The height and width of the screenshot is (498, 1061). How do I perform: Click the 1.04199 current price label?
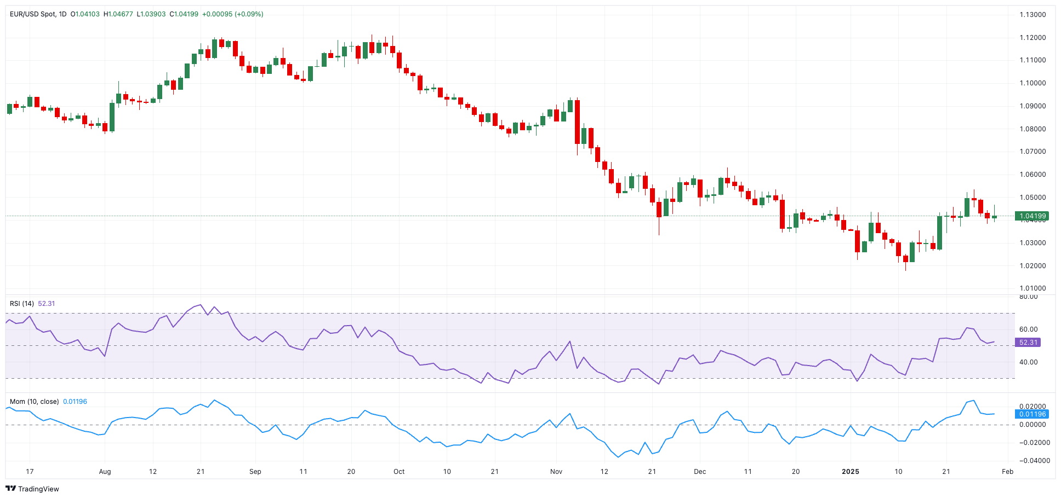click(1033, 216)
